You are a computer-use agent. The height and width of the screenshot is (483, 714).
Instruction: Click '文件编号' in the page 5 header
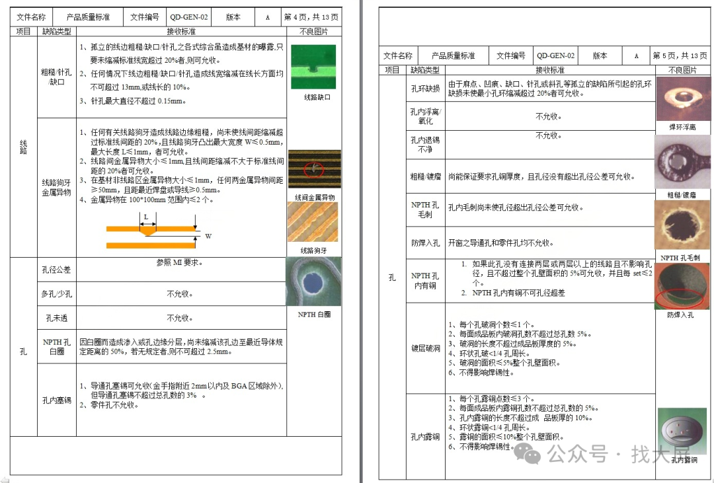click(x=511, y=56)
